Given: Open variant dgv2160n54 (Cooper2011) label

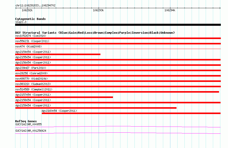Looking at the screenshot, I should click(x=59, y=111).
